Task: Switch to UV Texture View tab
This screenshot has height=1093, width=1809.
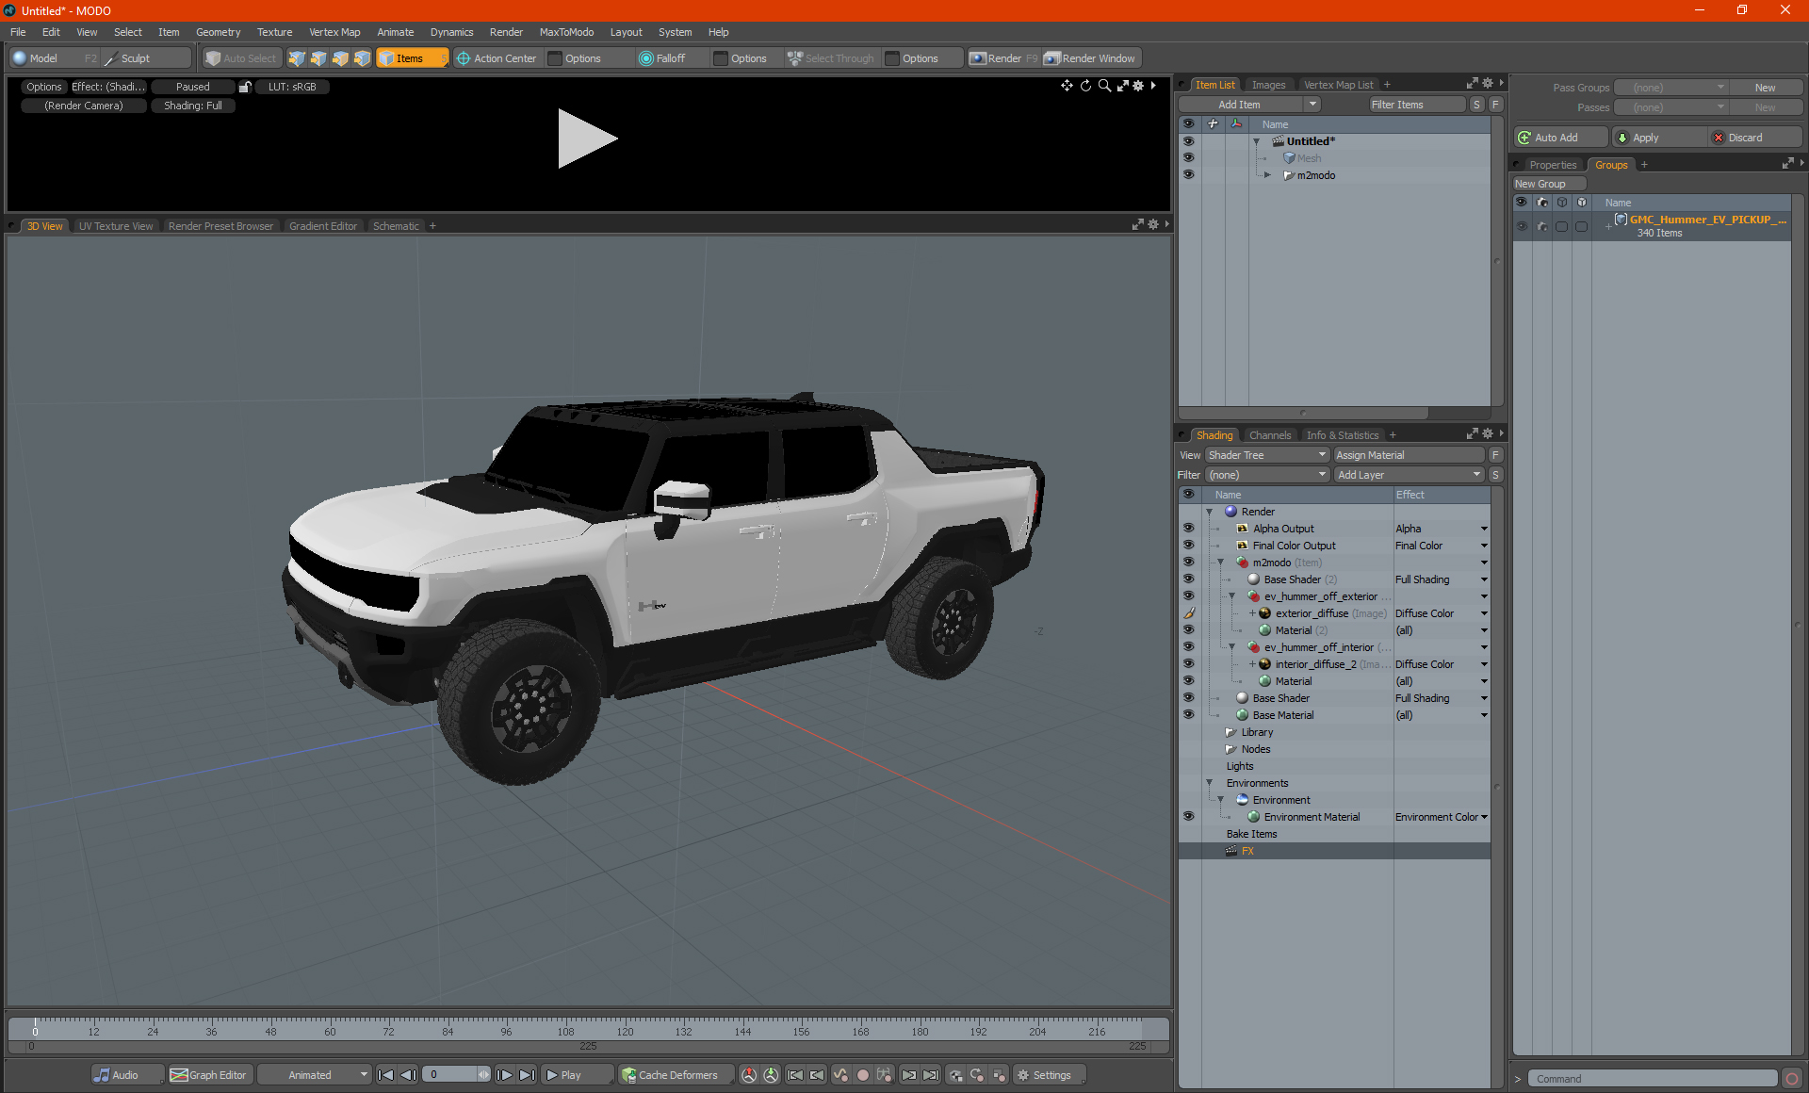Action: [115, 226]
